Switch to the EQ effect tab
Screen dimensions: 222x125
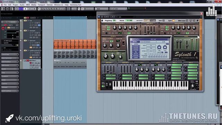[x=136, y=52]
